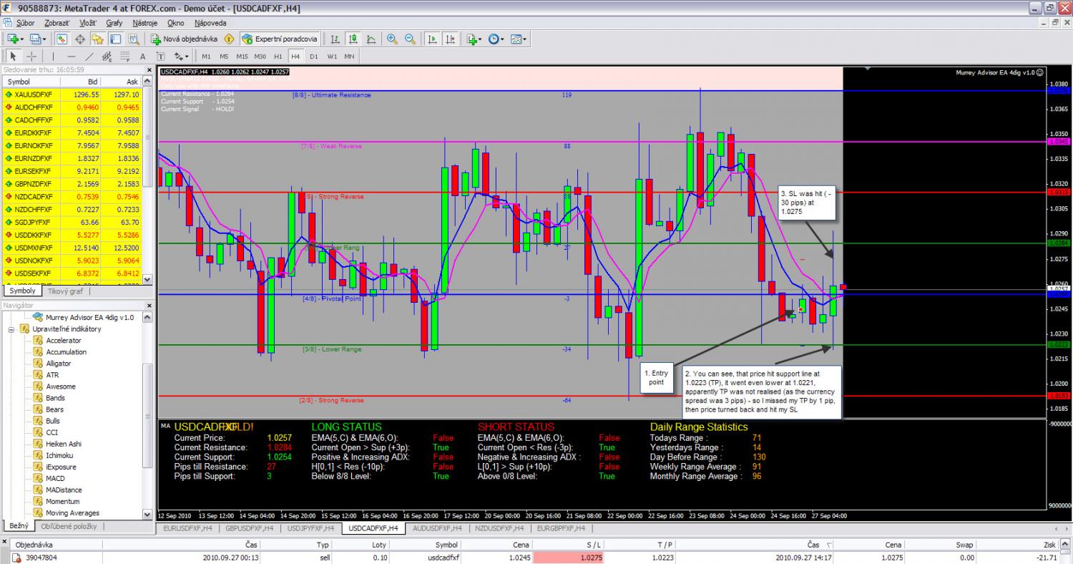Select XAUUSDFXF row in Market Watch
The image size is (1073, 564).
(x=72, y=94)
